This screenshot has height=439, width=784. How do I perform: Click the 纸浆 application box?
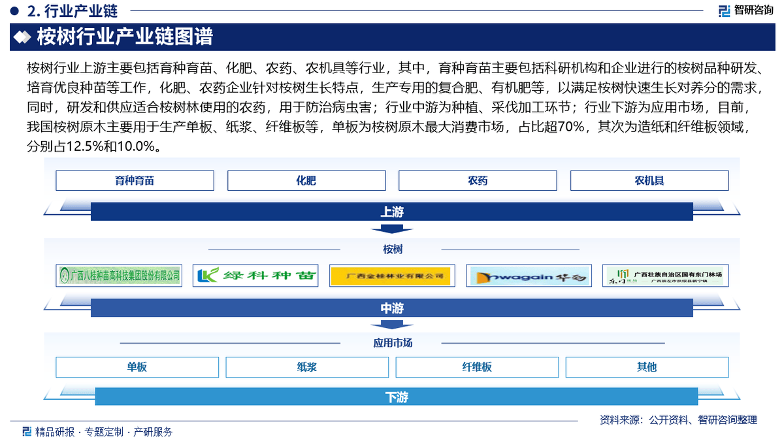[x=306, y=367]
